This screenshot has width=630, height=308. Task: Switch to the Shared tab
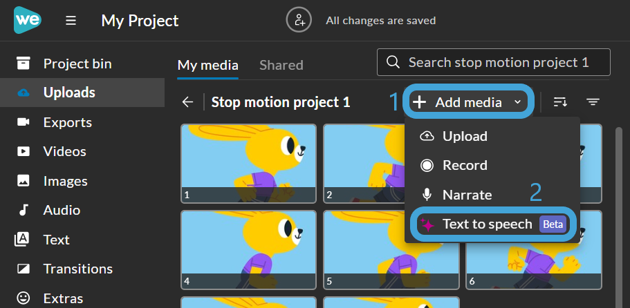281,66
